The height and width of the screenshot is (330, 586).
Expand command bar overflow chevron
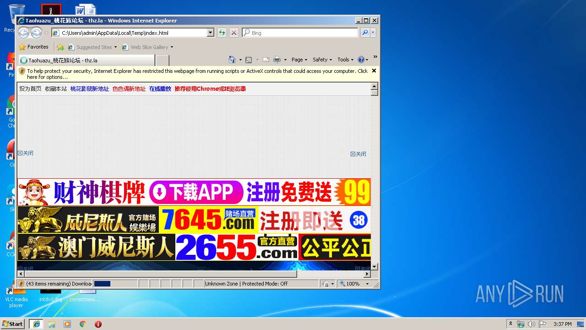(x=375, y=57)
